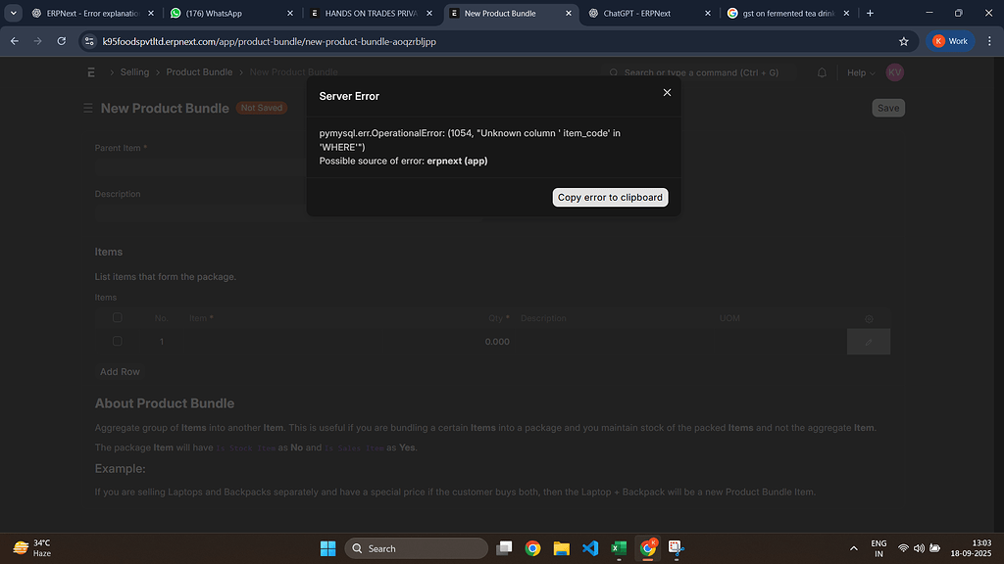
Task: Open Task View in taskbar
Action: click(x=505, y=548)
